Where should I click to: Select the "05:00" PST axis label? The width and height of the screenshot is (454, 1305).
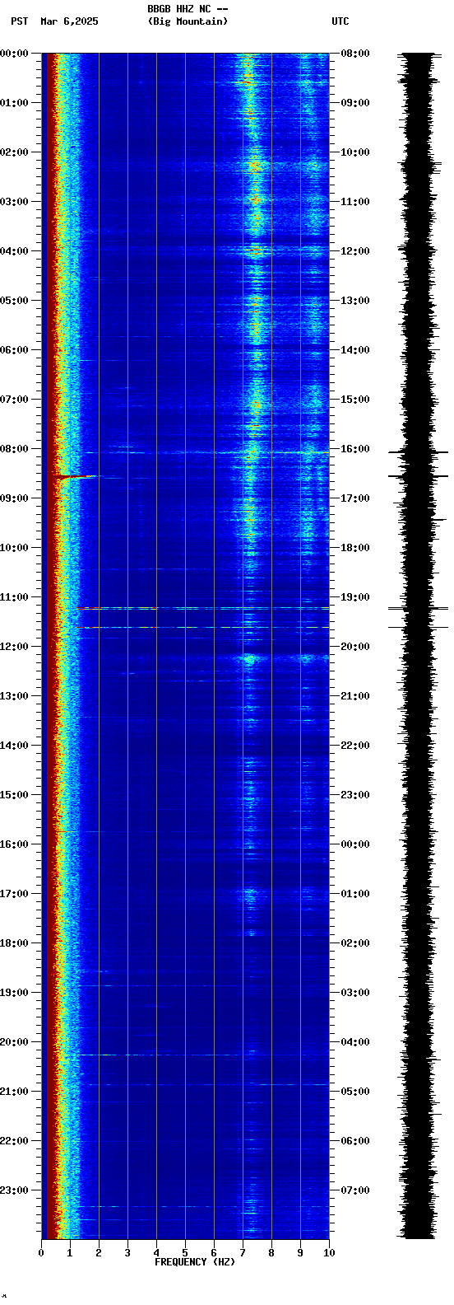click(x=14, y=301)
